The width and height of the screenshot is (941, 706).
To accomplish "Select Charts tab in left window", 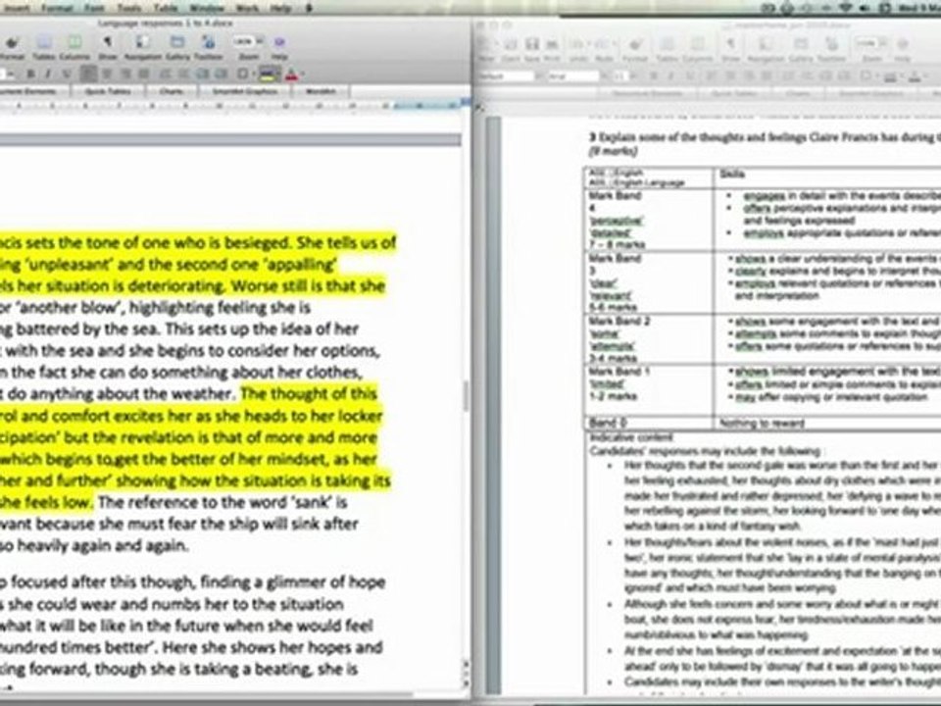I will pyautogui.click(x=171, y=91).
